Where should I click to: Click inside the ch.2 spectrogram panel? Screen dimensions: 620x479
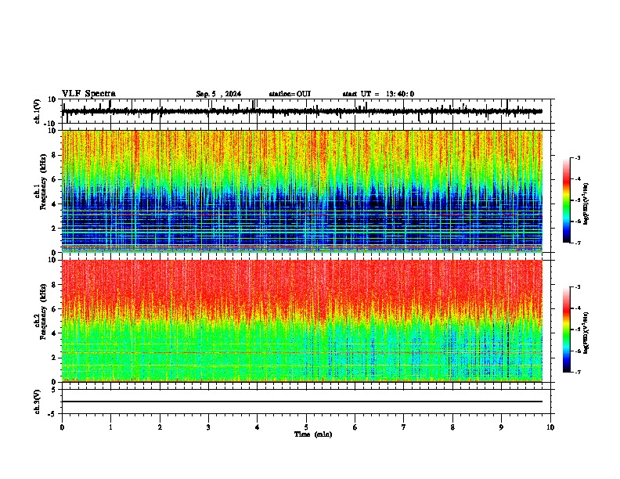coord(301,321)
